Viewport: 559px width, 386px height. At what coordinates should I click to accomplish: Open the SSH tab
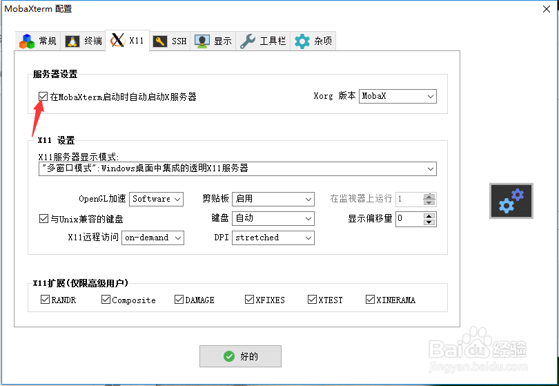pos(170,41)
